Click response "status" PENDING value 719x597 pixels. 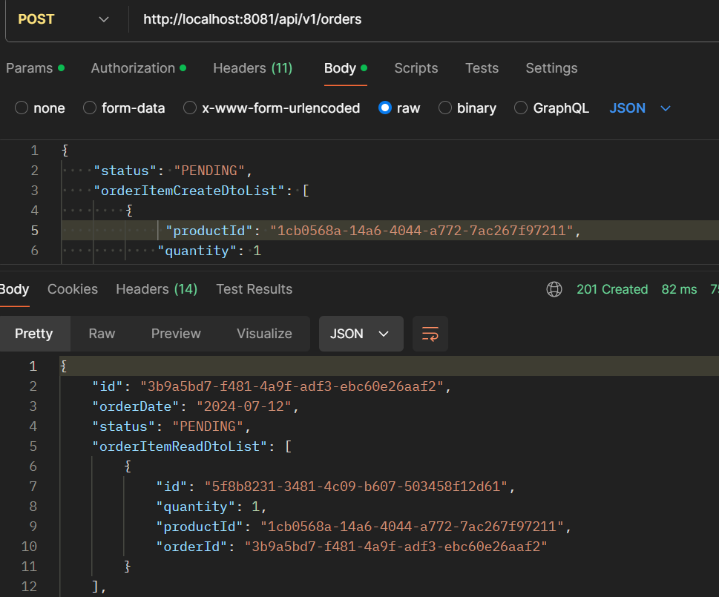click(x=208, y=426)
